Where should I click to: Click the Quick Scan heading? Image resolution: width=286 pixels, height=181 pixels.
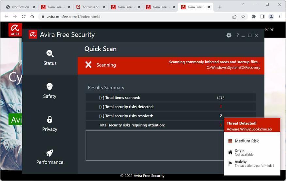pos(100,49)
